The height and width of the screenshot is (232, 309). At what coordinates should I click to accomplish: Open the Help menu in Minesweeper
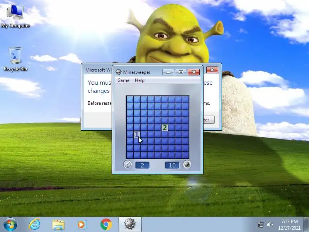click(139, 80)
